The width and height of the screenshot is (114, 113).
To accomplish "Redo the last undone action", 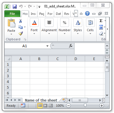I will pos(30,7).
